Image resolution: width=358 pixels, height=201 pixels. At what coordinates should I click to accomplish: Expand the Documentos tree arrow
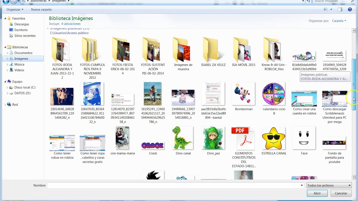tap(8, 53)
